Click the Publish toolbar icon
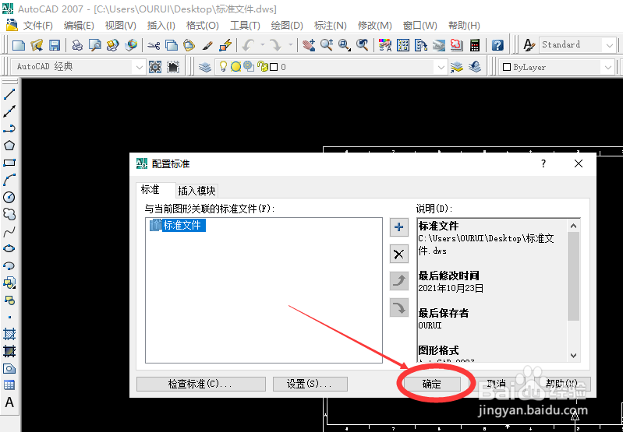The width and height of the screenshot is (623, 432). [x=113, y=45]
